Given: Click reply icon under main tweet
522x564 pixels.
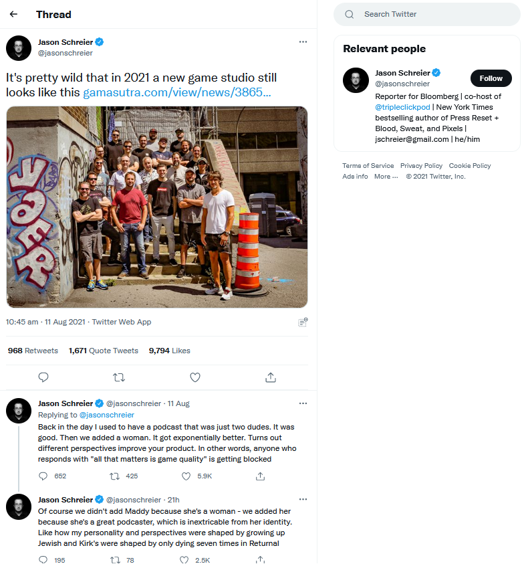Looking at the screenshot, I should [43, 377].
